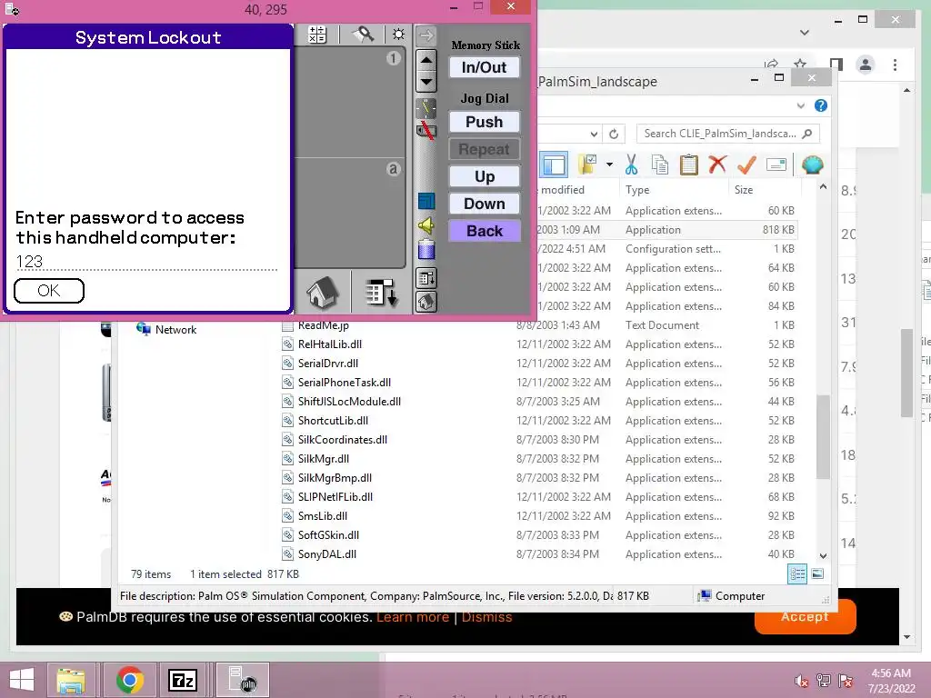Click the Cut scissors icon
This screenshot has width=931, height=698.
[x=631, y=165]
